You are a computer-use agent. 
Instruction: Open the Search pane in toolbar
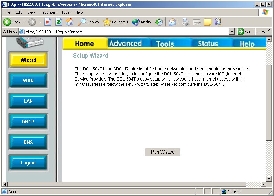(89, 22)
